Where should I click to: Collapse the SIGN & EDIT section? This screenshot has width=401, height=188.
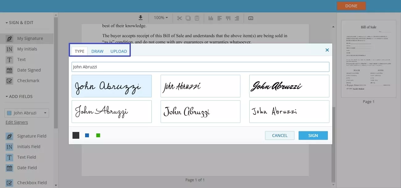(x=19, y=22)
